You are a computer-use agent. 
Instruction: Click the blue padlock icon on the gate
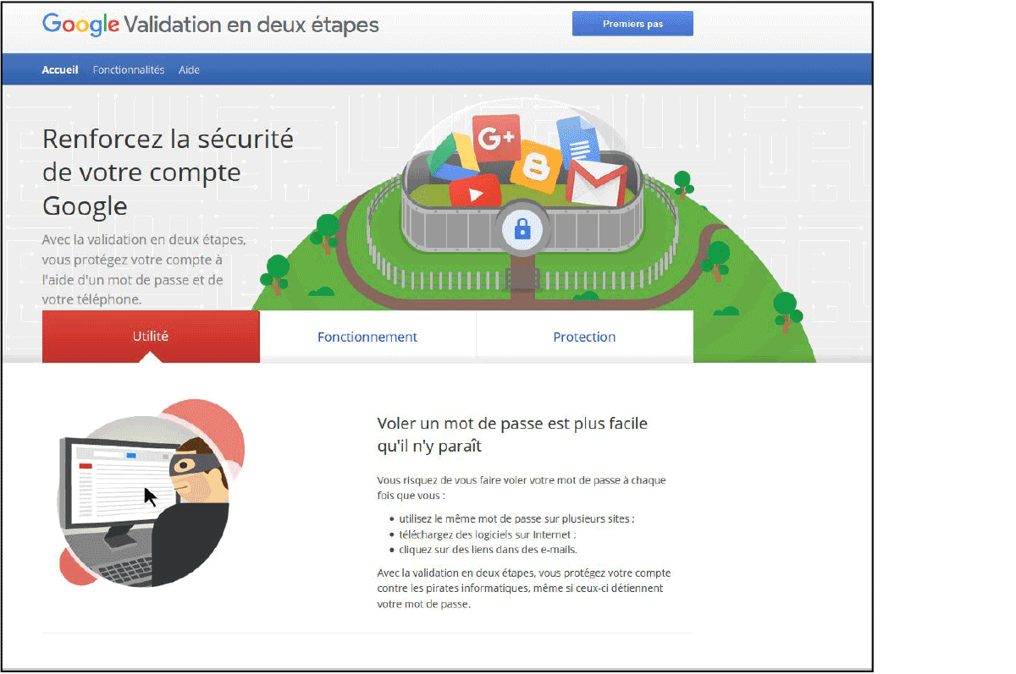(522, 228)
